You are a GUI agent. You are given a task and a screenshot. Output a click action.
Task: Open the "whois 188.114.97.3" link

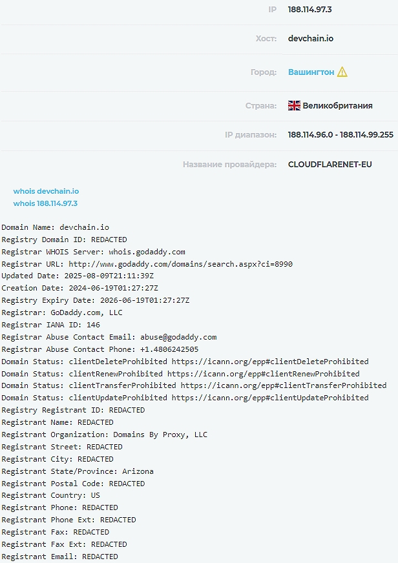click(x=45, y=203)
